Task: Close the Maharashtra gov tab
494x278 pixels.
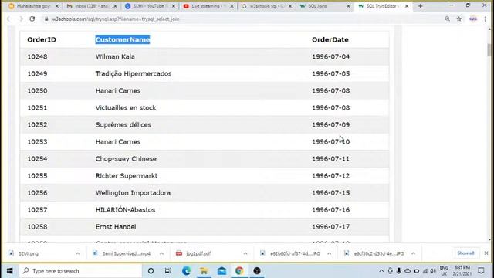Action: tap(56, 6)
